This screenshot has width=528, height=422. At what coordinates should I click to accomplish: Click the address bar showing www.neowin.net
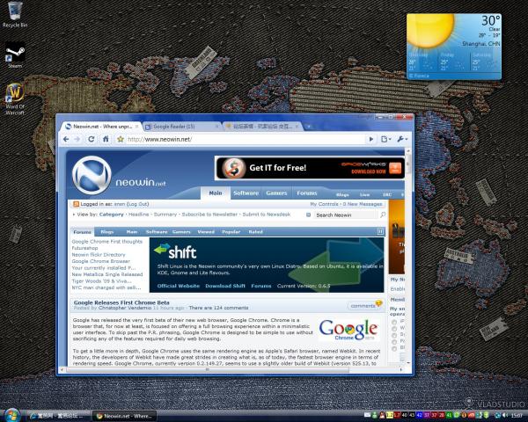click(244, 139)
